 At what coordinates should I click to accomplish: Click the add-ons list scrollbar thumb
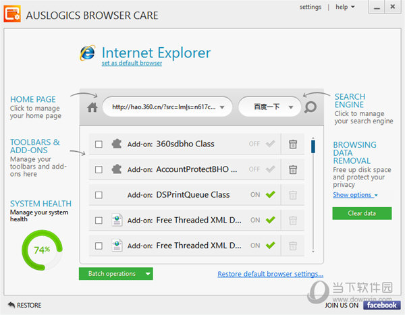[313, 146]
